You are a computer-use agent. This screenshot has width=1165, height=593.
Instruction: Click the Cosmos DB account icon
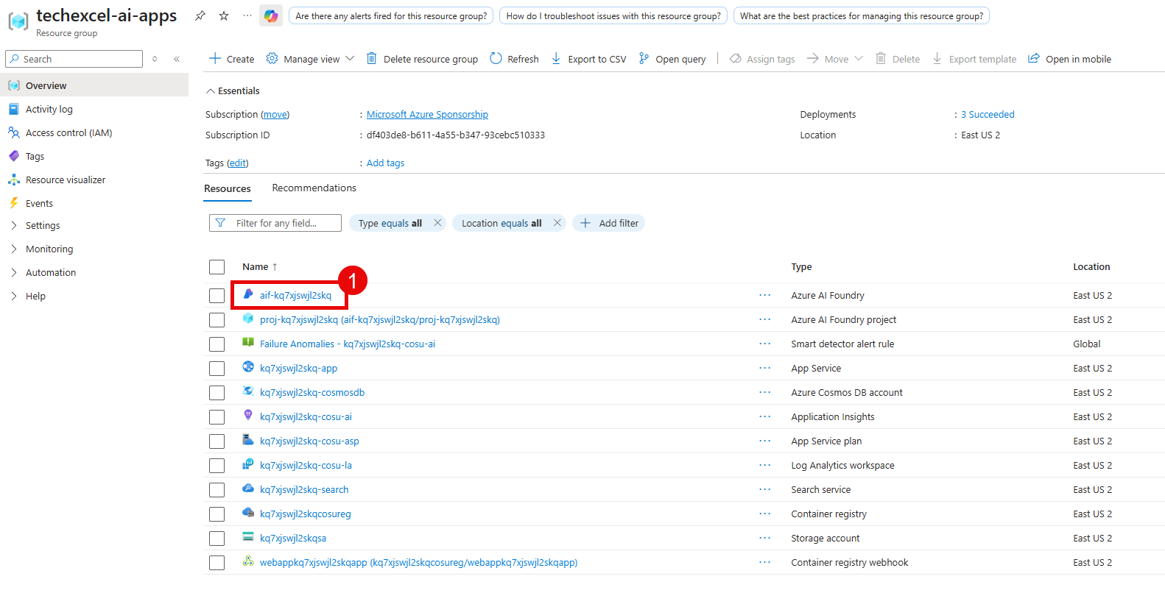[248, 391]
